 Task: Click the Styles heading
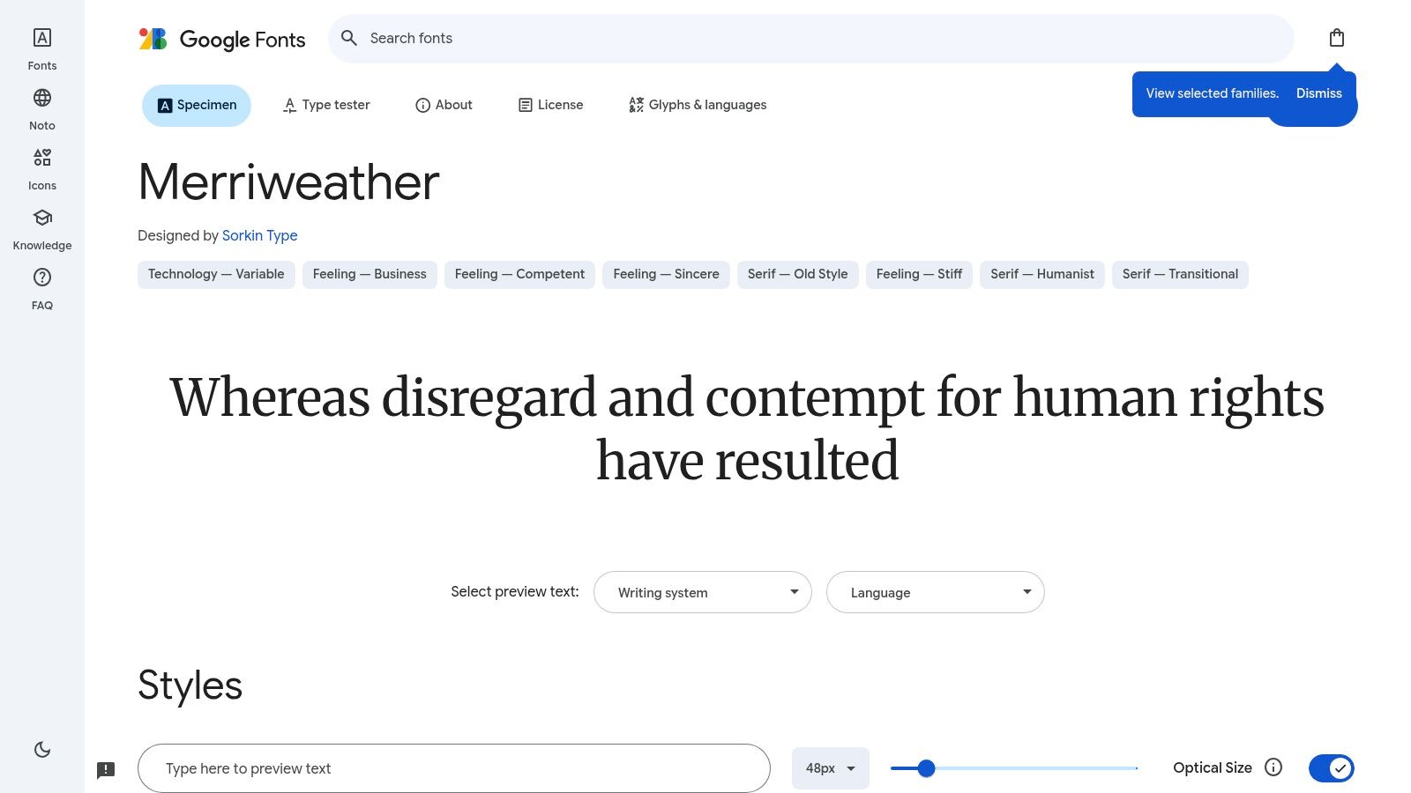[190, 686]
